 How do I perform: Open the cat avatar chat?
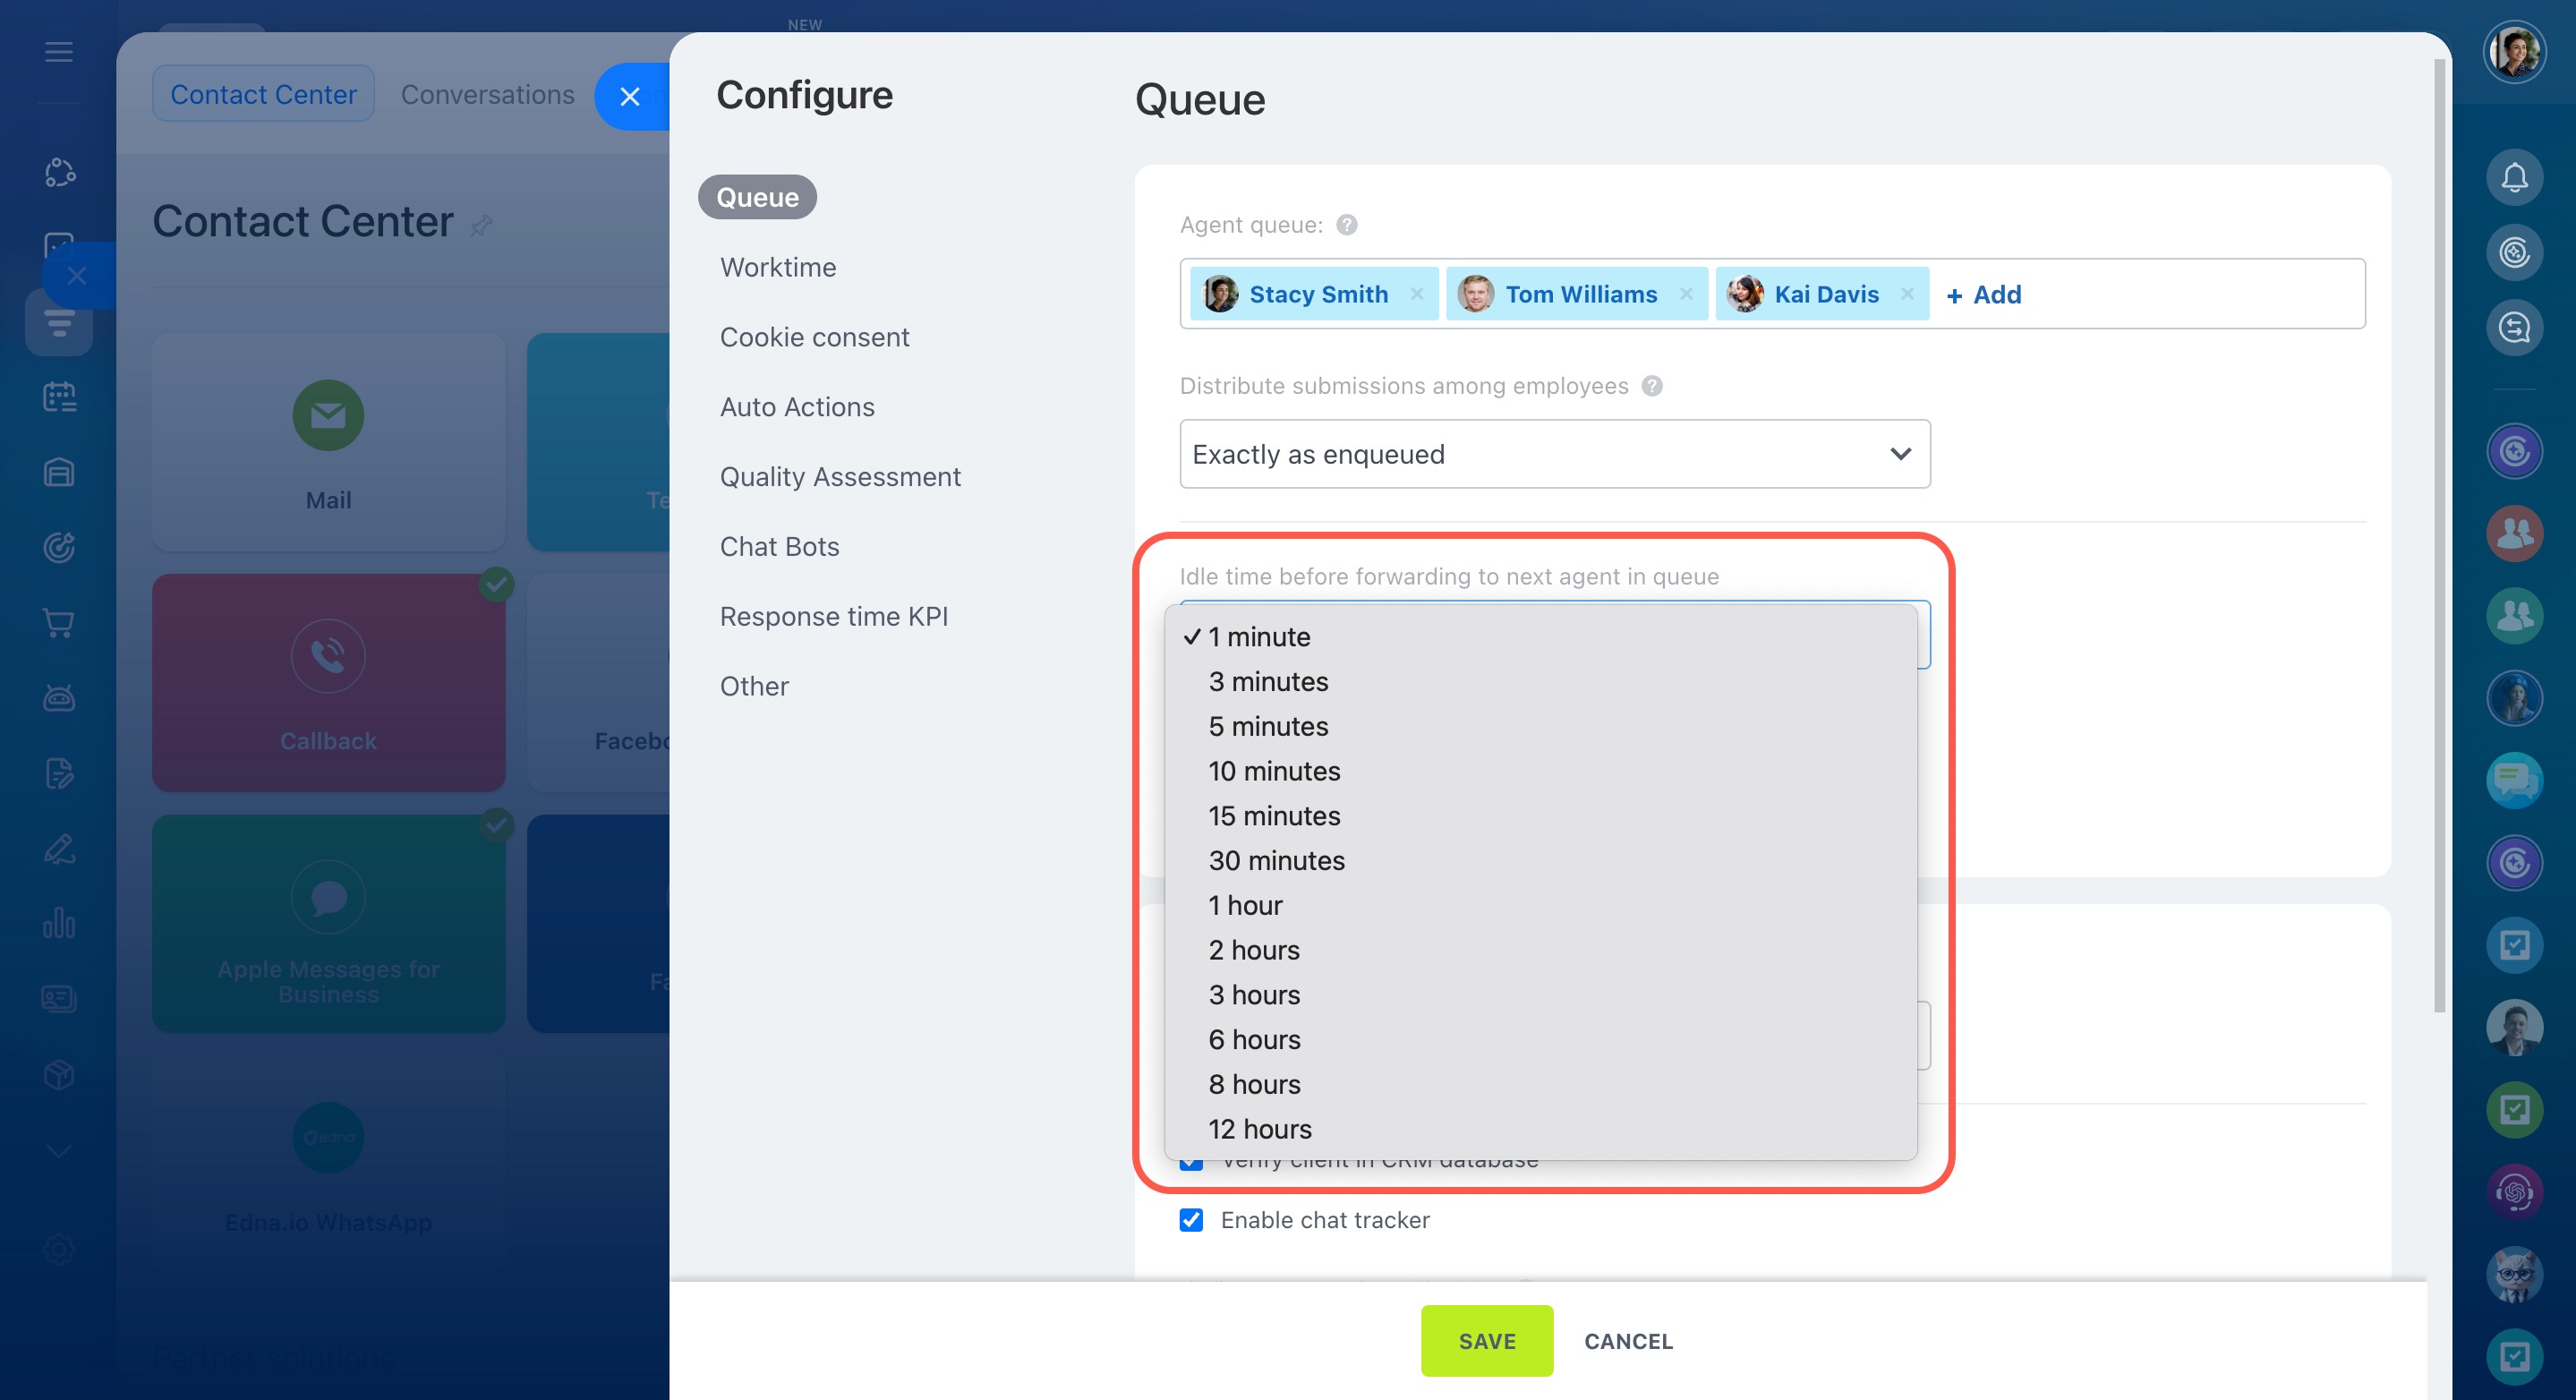(x=2514, y=1274)
